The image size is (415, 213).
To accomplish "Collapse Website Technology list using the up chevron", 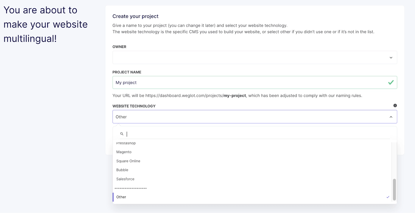I will 391,117.
